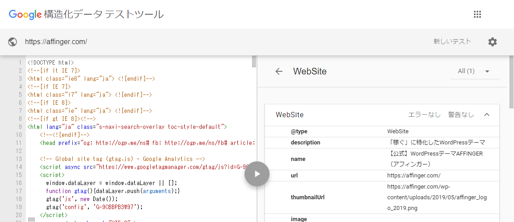Screen dimensions: 514x222
Task: Open the Google apps grid menu
Action: [x=477, y=14]
